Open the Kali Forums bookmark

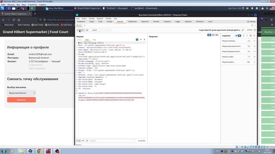pyautogui.click(x=52, y=25)
